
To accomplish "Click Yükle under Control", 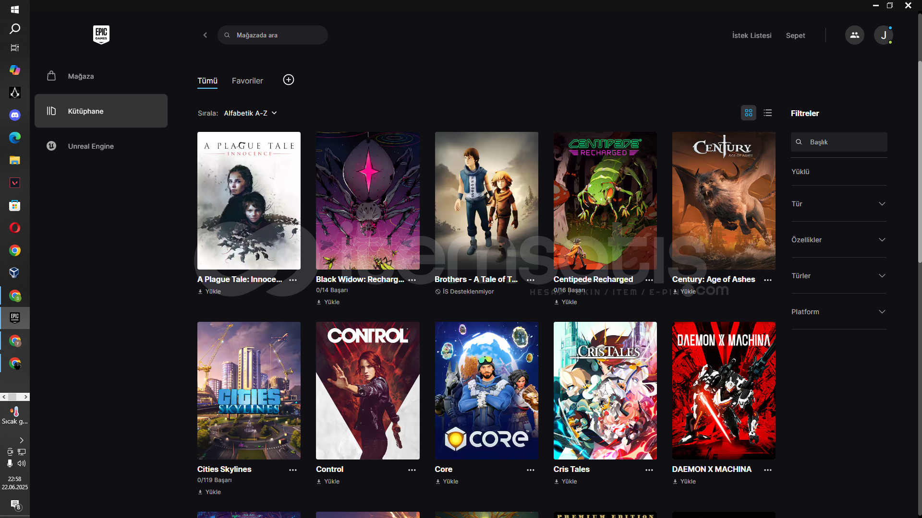I will [x=328, y=482].
